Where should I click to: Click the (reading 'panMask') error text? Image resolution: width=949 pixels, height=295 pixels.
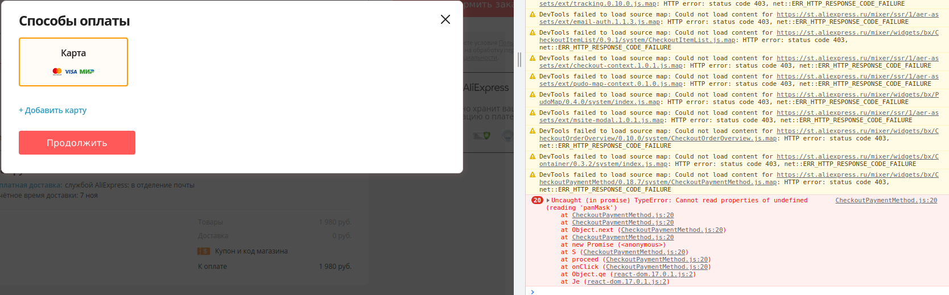[x=581, y=208]
